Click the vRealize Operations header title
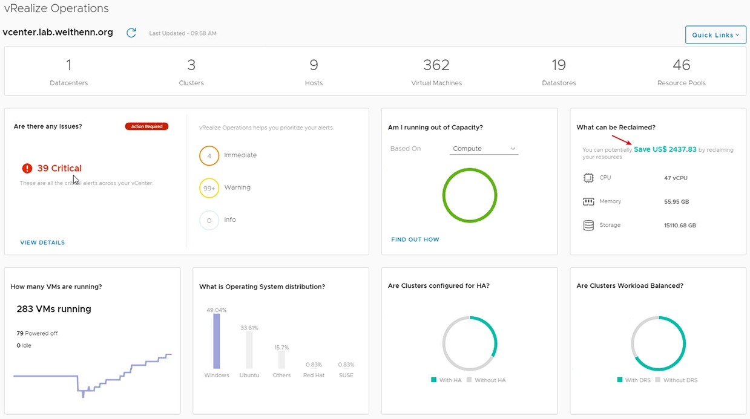 coord(56,8)
